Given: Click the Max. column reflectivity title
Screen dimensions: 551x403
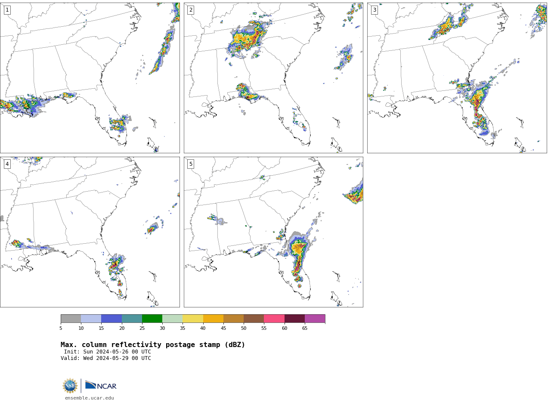Looking at the screenshot, I should [x=153, y=345].
